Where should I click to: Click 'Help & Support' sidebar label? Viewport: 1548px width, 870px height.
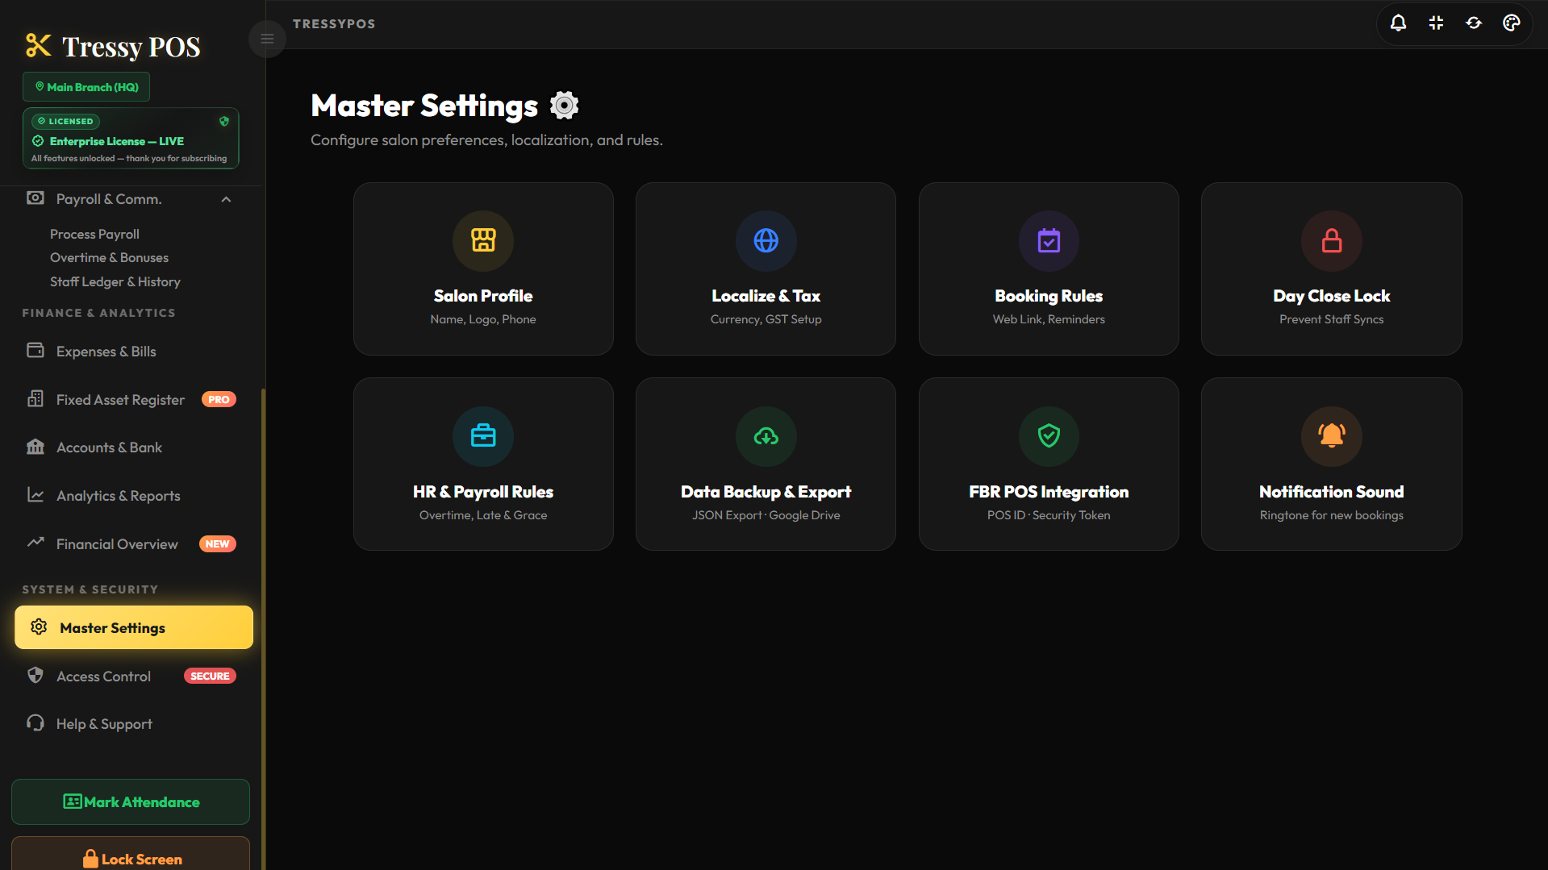[x=104, y=724]
